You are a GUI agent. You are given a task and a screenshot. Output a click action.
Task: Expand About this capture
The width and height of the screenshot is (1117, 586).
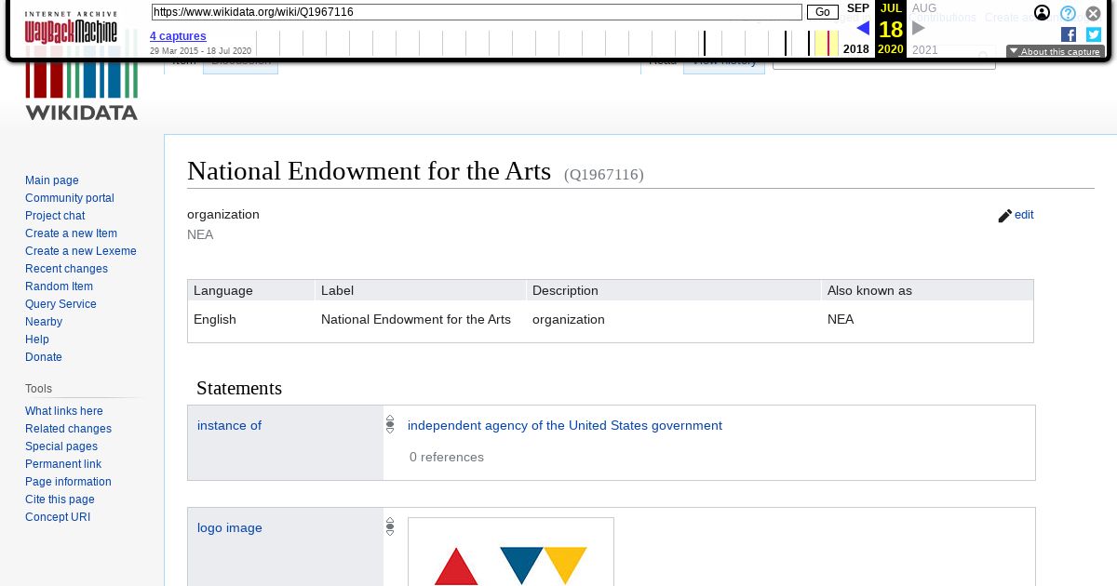(x=1055, y=52)
